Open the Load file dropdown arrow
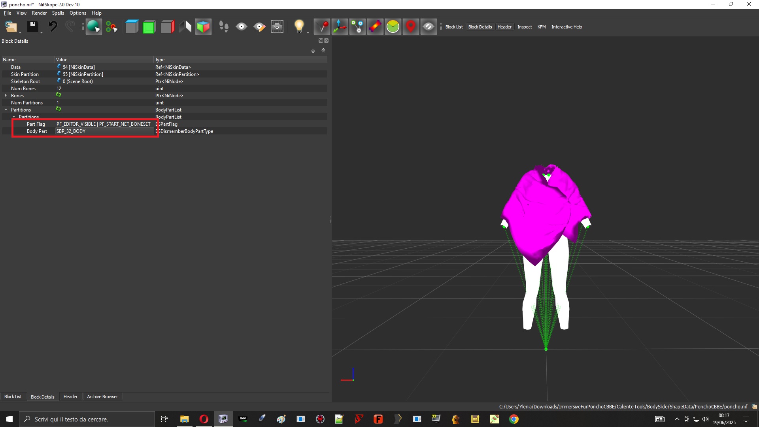759x427 pixels. tap(20, 32)
